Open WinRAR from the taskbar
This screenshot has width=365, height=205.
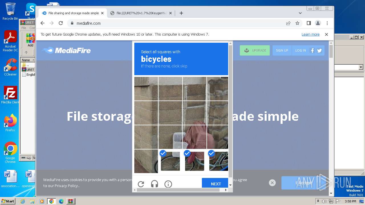[x=70, y=201]
